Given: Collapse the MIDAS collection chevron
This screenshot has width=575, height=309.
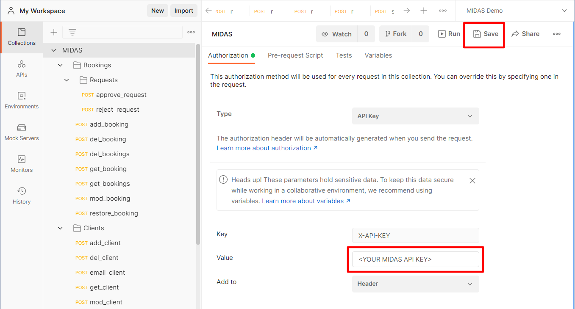Looking at the screenshot, I should click(x=54, y=50).
